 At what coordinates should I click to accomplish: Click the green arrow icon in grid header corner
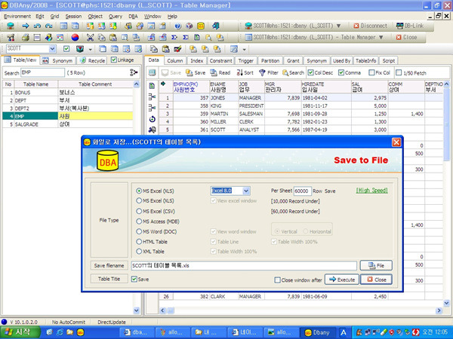tap(163, 84)
